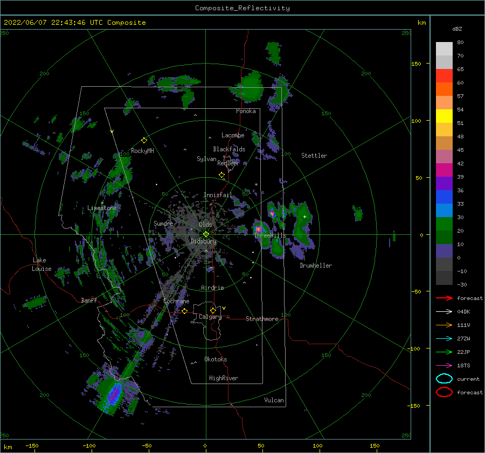
Task: Click the Ponoka city label
Action: [x=246, y=111]
